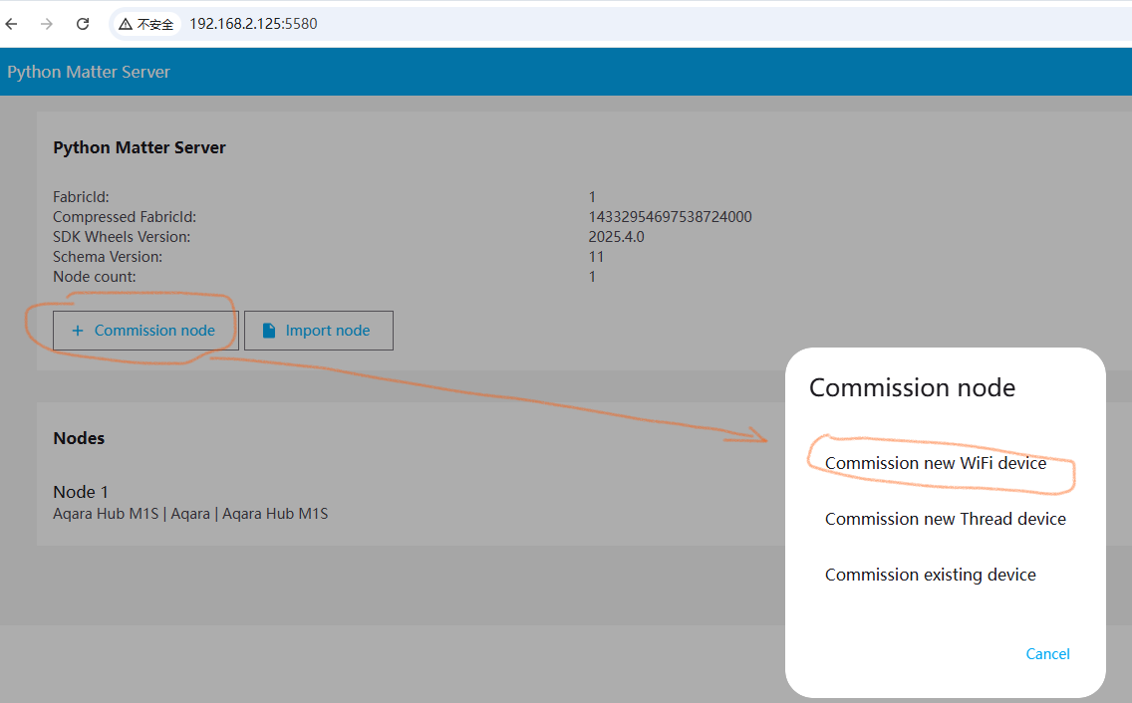Viewport: 1132px width, 703px height.
Task: Click the SDK Wheels Version value 2025.4.0
Action: [616, 237]
